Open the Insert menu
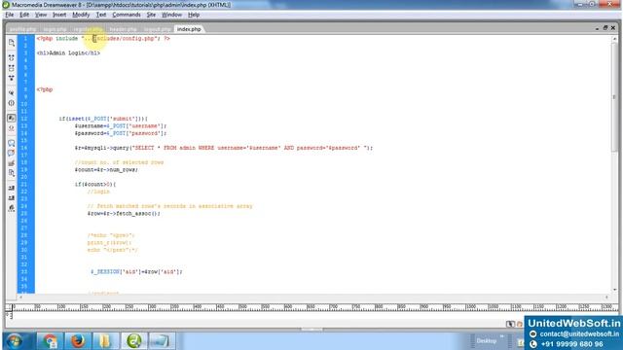623x350 pixels. [x=59, y=15]
